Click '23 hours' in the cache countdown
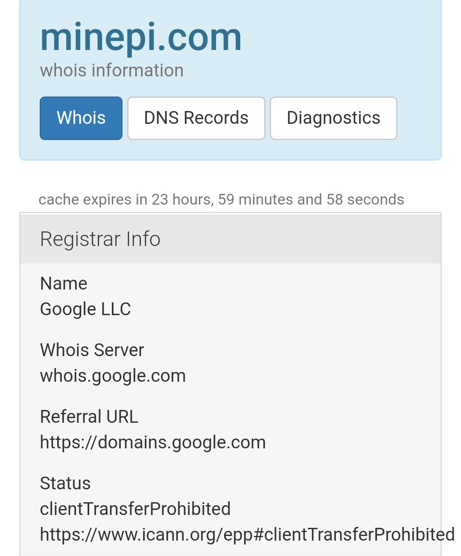 pyautogui.click(x=183, y=199)
